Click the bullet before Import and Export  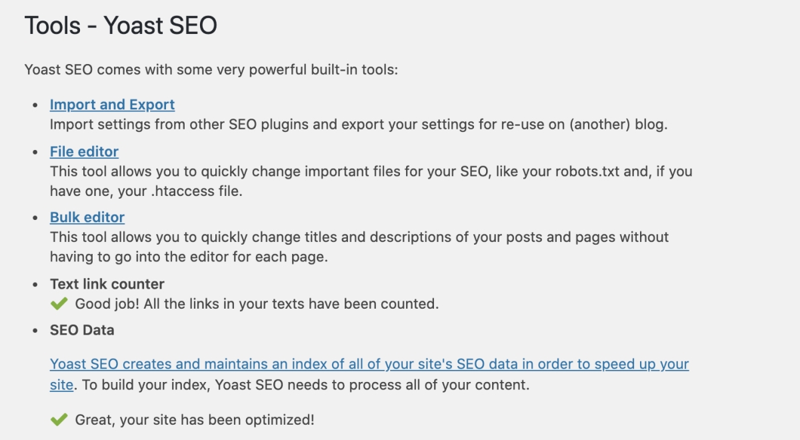point(36,105)
